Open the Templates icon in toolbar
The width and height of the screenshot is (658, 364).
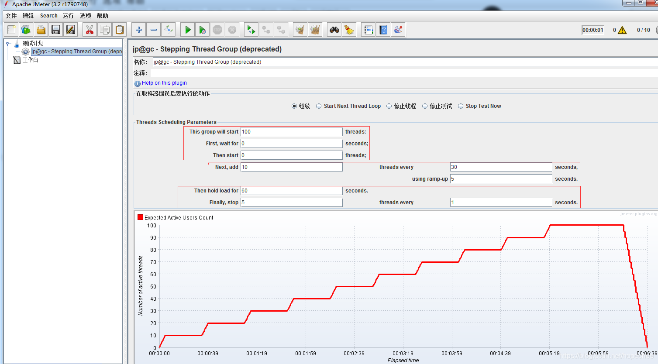pos(26,30)
